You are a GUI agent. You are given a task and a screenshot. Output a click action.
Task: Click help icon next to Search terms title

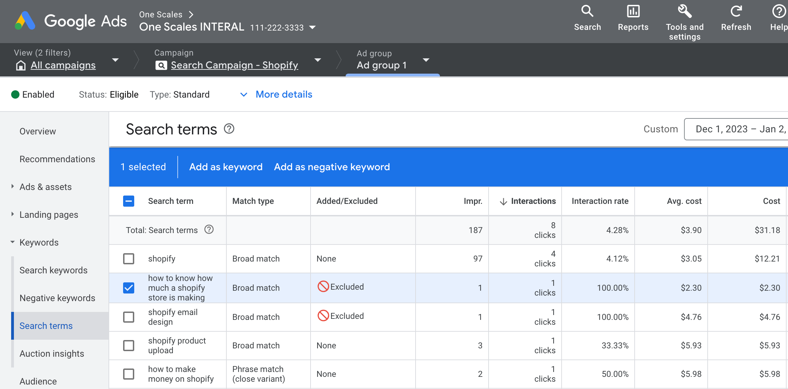229,129
